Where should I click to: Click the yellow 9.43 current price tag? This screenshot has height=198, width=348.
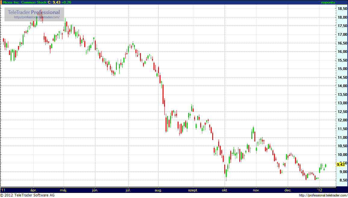click(x=340, y=164)
